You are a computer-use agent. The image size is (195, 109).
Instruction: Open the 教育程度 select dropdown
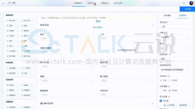pyautogui.click(x=67, y=95)
